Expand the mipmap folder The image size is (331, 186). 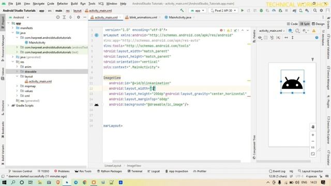[17, 86]
